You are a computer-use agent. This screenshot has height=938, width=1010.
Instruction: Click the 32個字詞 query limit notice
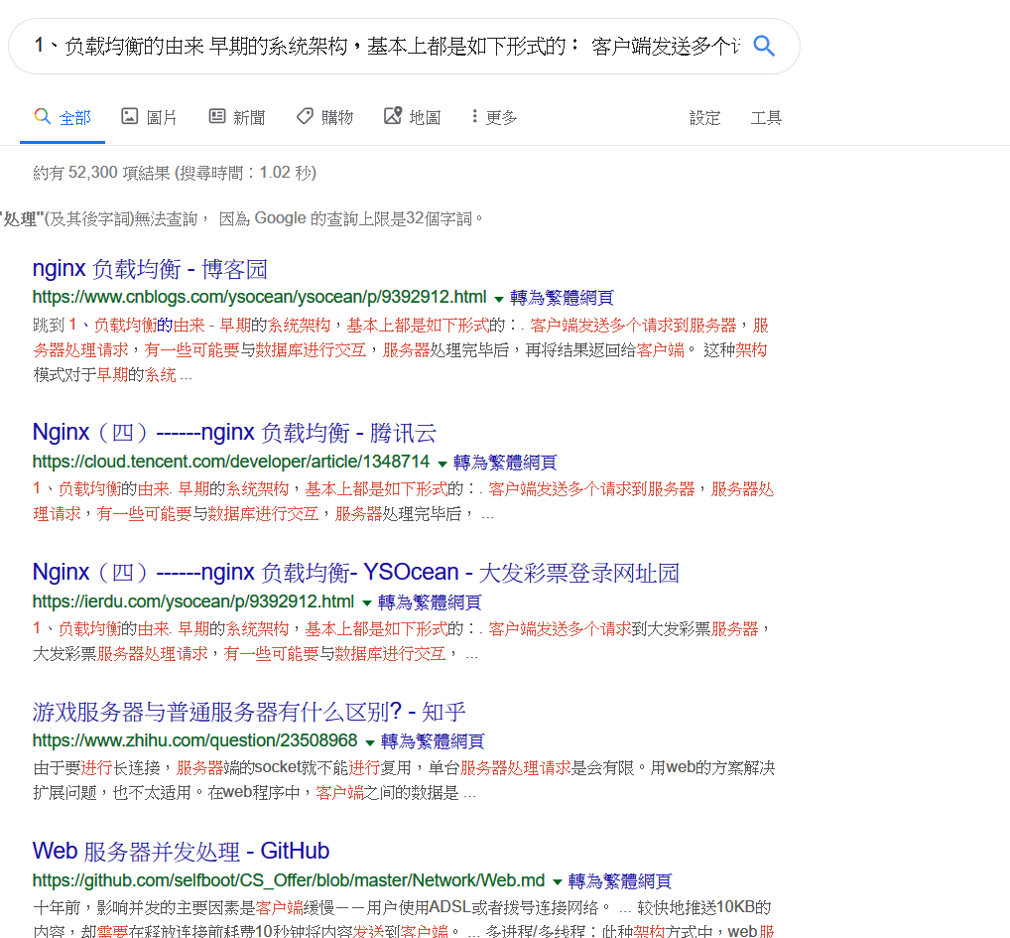point(241,219)
